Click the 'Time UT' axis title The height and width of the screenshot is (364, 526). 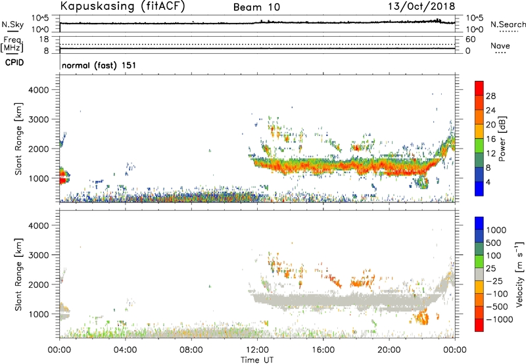257,359
